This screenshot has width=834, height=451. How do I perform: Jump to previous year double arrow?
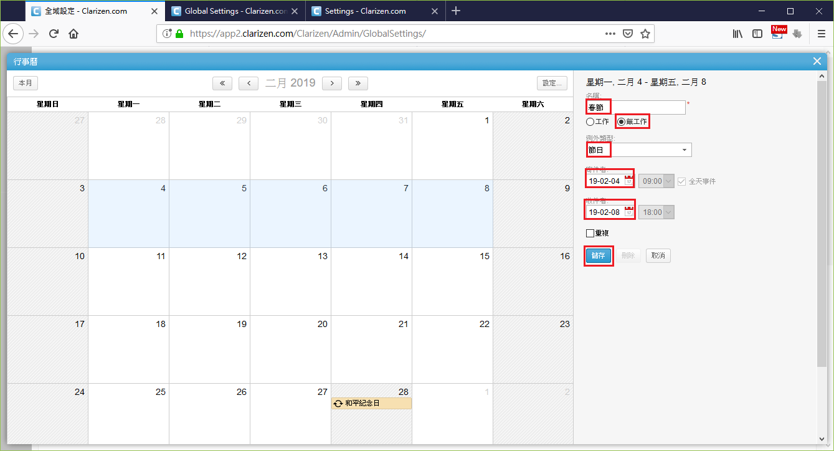click(222, 83)
